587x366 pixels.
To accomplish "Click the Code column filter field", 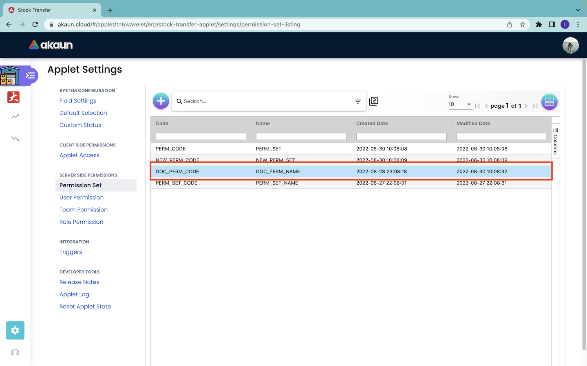I will pos(201,137).
